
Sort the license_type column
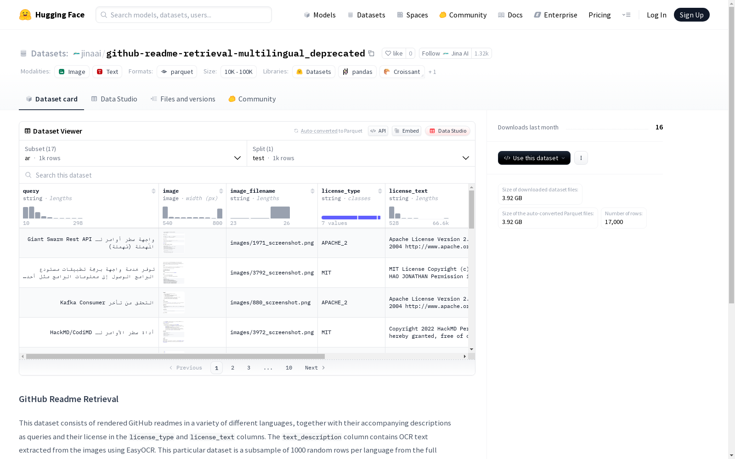click(380, 191)
